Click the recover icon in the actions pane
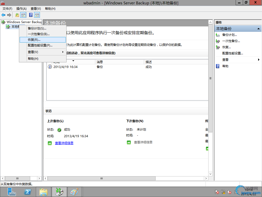The height and width of the screenshot is (197, 262). coord(218,47)
